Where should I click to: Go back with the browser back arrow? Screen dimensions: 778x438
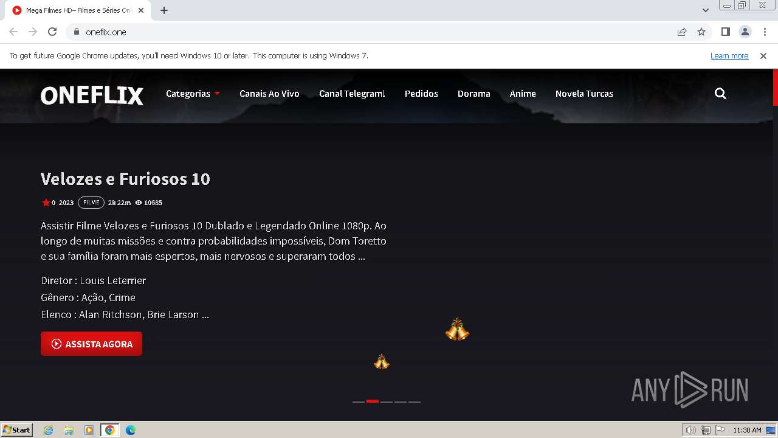(x=13, y=32)
